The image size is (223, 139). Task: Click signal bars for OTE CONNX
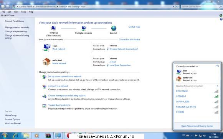point(216,91)
